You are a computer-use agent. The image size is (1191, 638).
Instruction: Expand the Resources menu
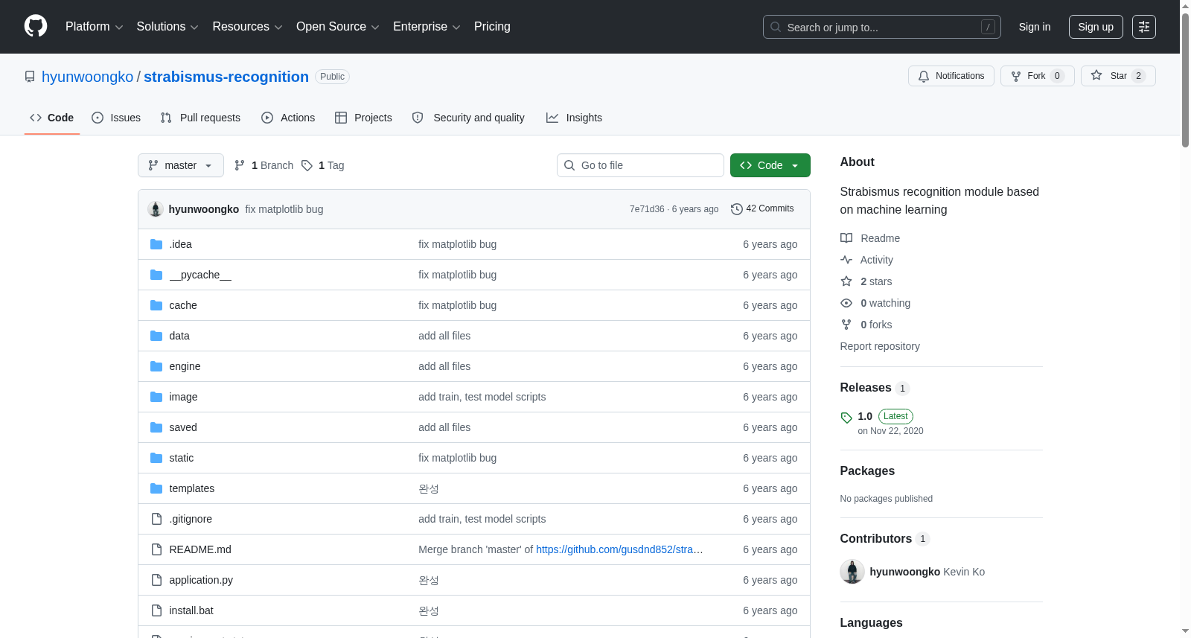247,26
